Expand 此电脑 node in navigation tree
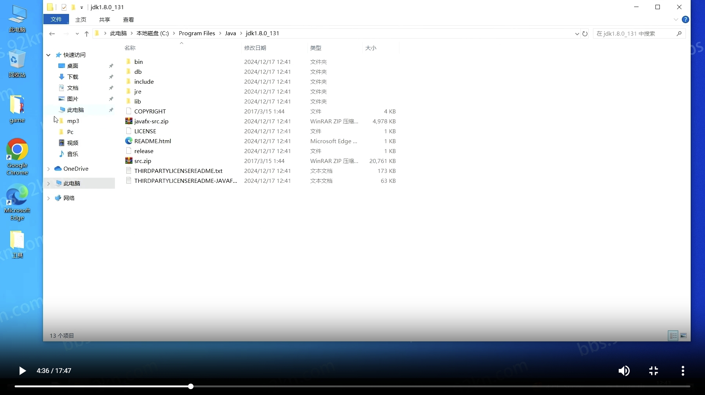The image size is (705, 395). [x=48, y=183]
